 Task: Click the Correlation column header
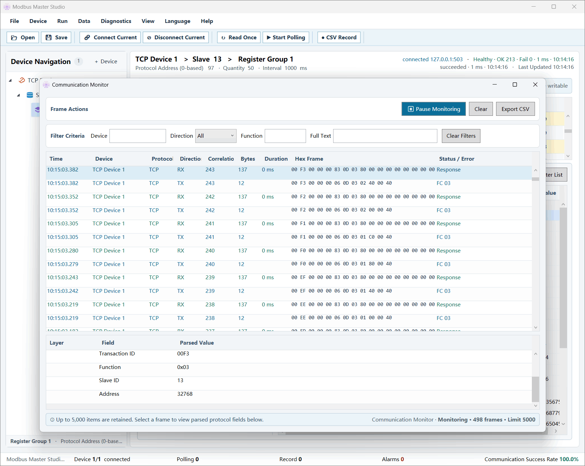pyautogui.click(x=221, y=159)
